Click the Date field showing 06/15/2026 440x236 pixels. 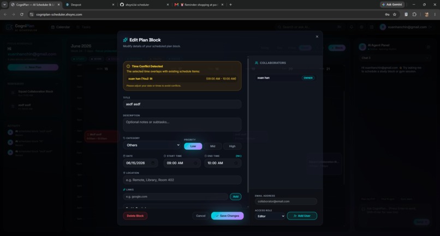140,163
